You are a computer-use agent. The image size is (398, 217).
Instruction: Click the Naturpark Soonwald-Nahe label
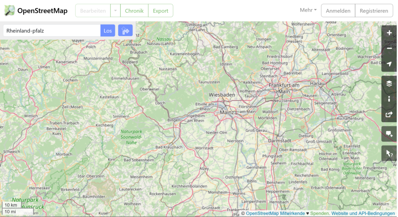tap(131, 137)
